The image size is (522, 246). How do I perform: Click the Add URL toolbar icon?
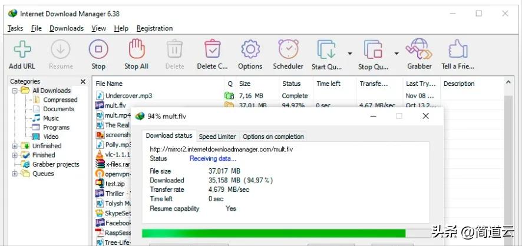pyautogui.click(x=22, y=49)
